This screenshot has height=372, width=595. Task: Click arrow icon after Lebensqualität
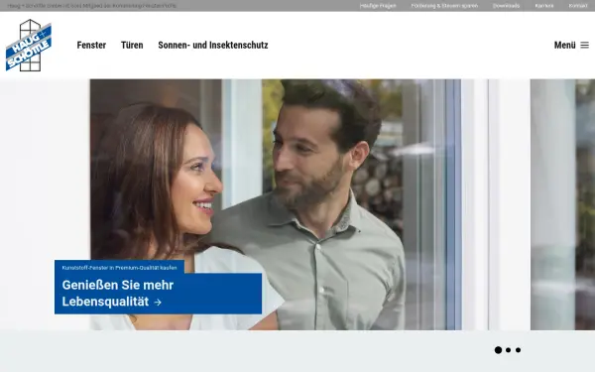[x=158, y=303]
